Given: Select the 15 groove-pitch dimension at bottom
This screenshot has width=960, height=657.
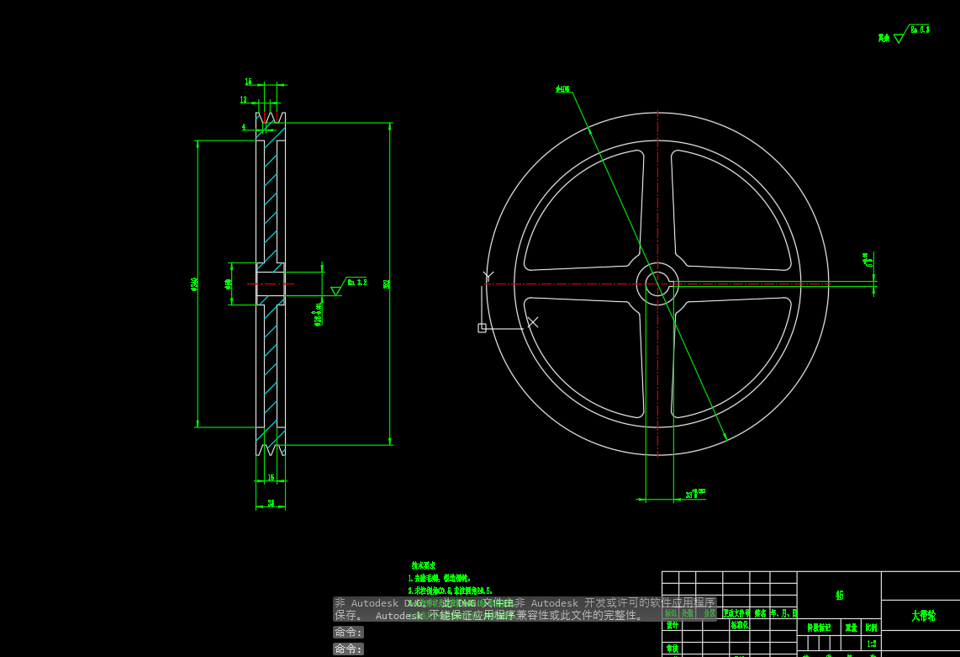Looking at the screenshot, I should click(271, 478).
